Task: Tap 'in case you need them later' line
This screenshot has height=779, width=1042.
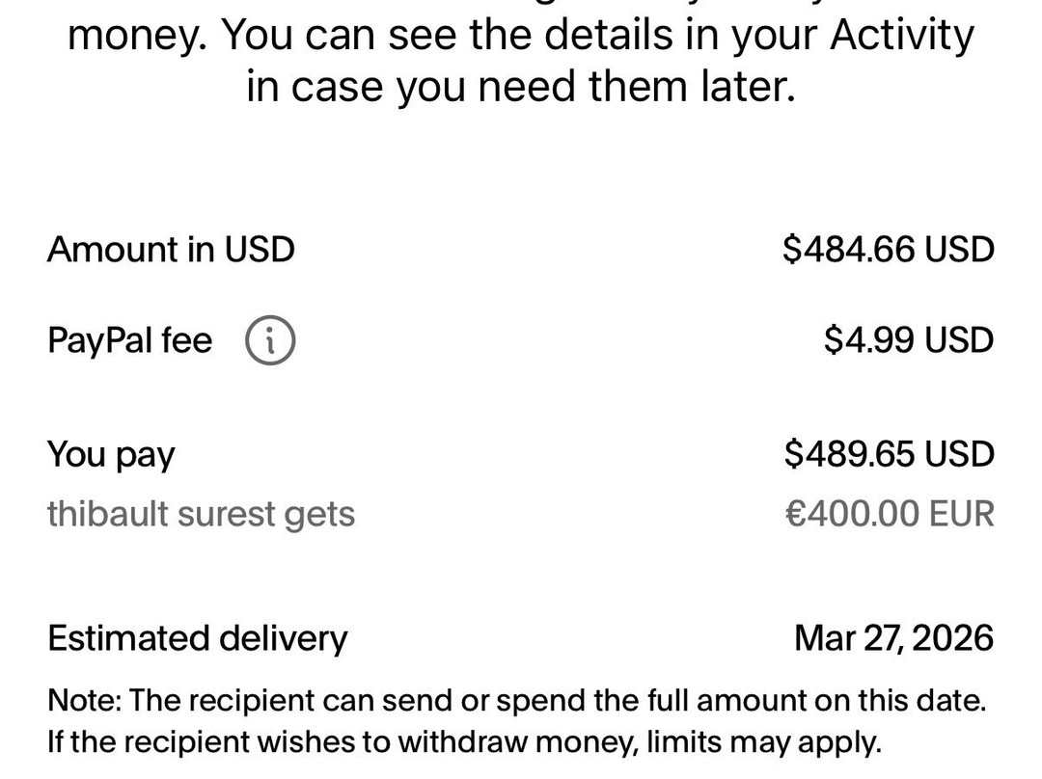Action: pos(521,88)
